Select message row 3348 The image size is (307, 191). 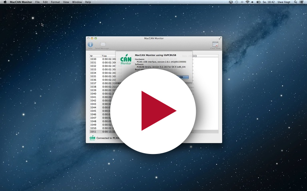[x=154, y=121]
